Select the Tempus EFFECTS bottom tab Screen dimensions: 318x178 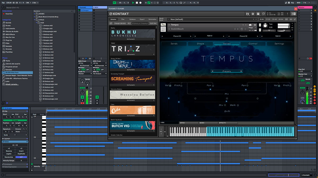pyautogui.click(x=227, y=123)
